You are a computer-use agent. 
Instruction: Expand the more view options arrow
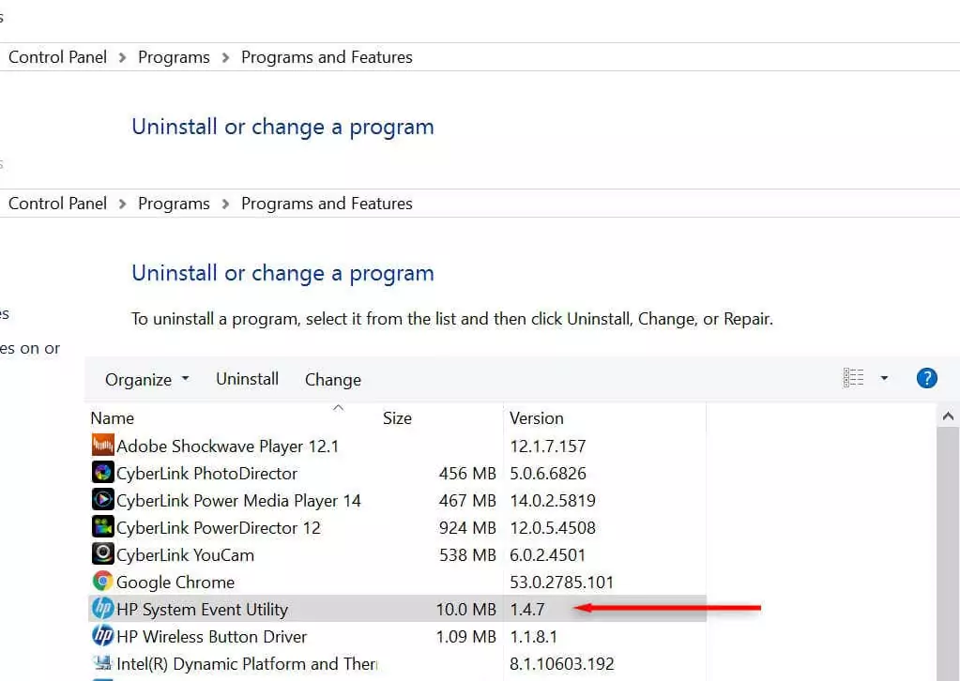tap(884, 378)
